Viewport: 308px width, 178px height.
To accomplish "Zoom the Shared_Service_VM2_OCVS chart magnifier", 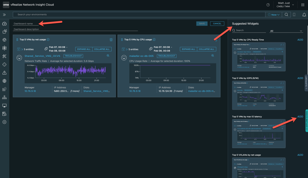I will click(x=108, y=56).
